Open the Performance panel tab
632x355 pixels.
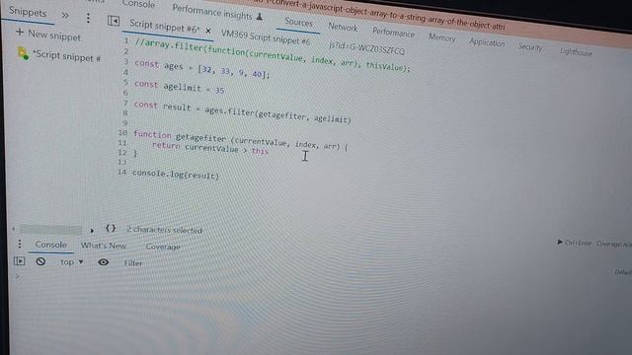tap(393, 33)
